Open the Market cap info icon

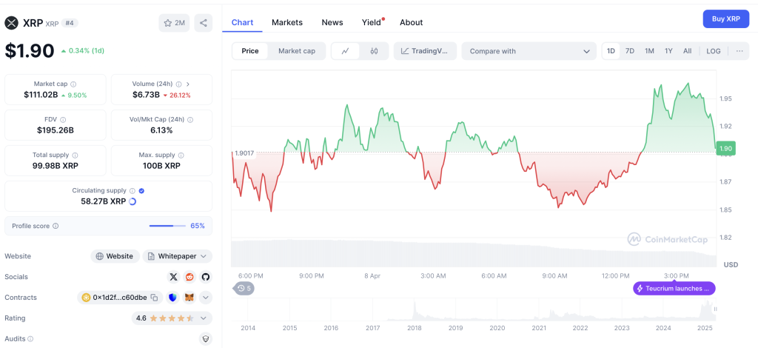click(x=73, y=84)
